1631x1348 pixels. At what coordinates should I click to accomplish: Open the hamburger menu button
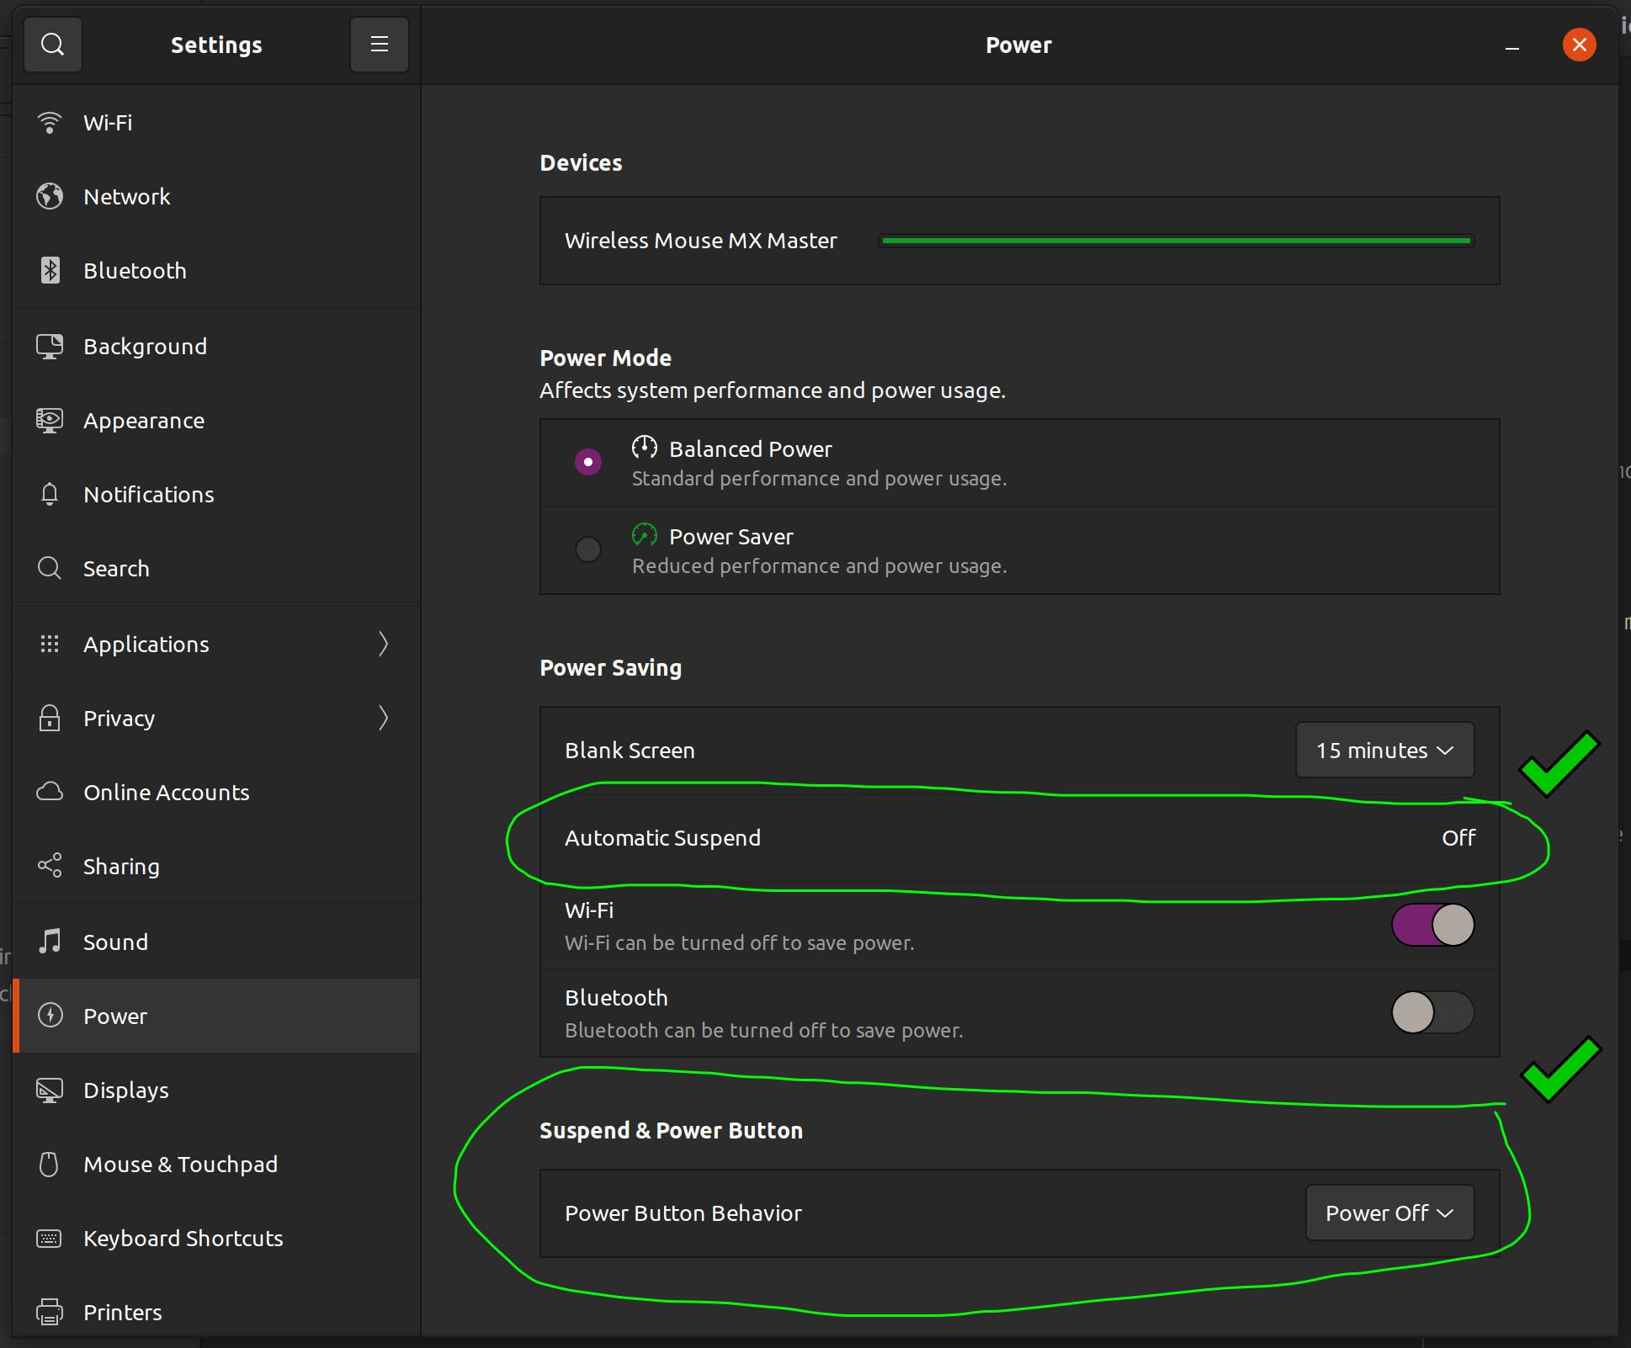[379, 45]
